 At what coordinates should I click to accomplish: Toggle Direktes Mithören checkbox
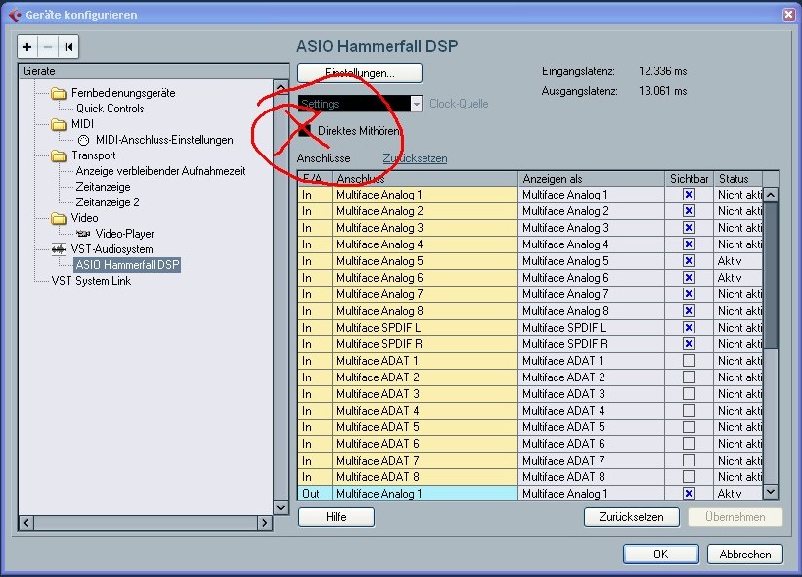click(304, 130)
